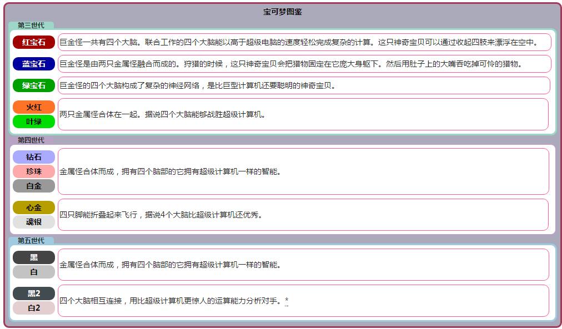Click the 白2 version label
This screenshot has height=329, width=562.
[x=34, y=308]
